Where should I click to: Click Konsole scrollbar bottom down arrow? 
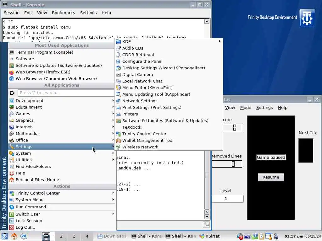207,217
